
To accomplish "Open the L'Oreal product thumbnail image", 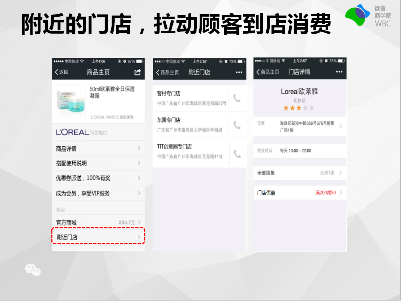I will (x=71, y=102).
